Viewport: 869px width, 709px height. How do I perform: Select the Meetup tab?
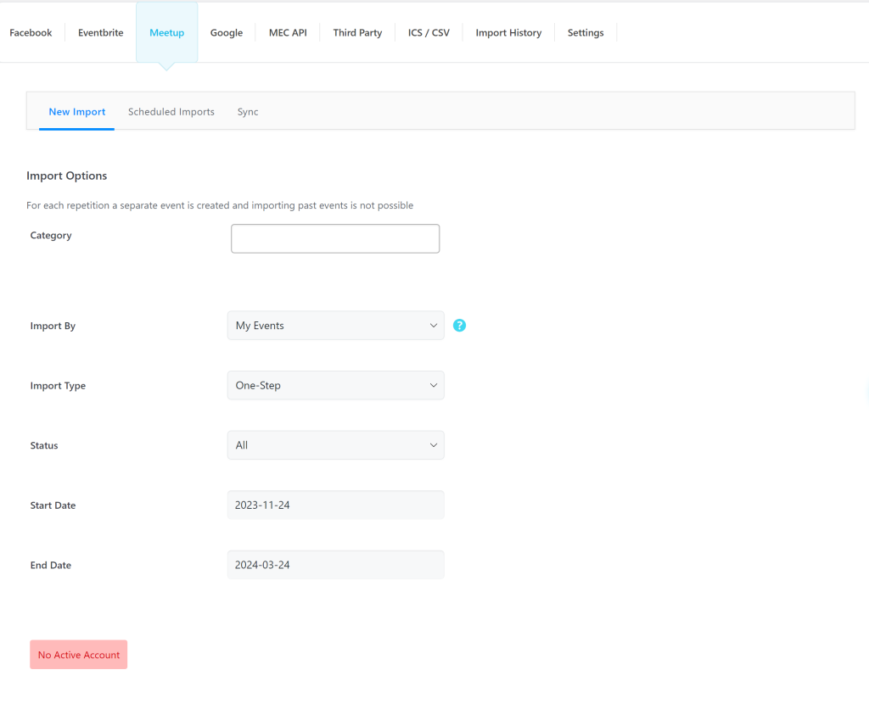166,32
